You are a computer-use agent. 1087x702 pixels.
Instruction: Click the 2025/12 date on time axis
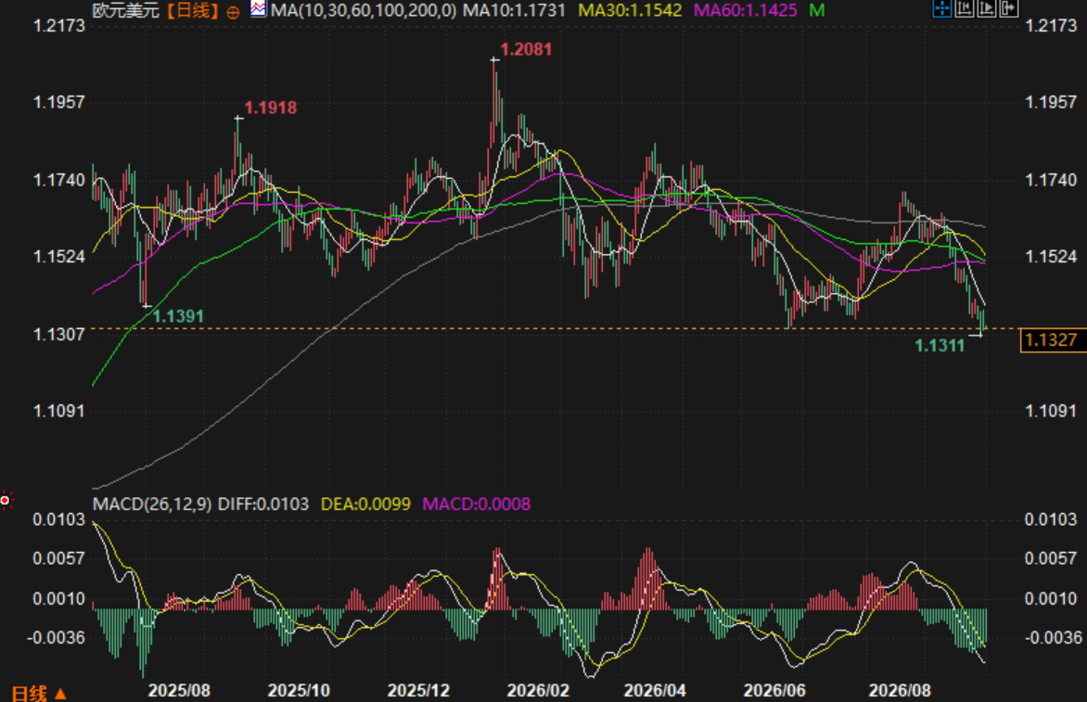(418, 691)
